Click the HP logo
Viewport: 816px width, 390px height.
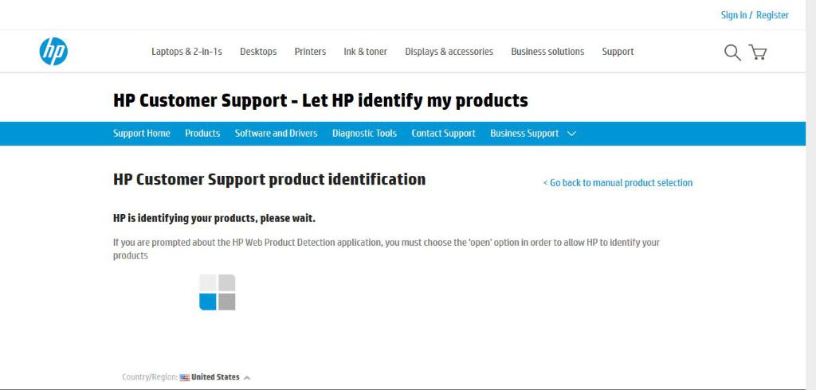pos(53,52)
